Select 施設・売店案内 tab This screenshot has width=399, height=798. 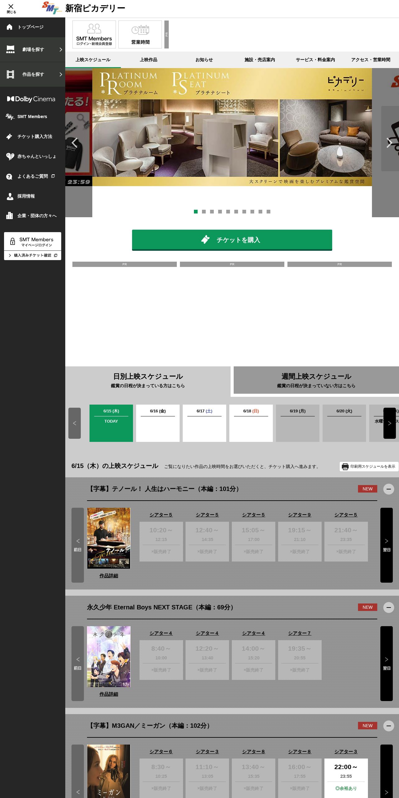pos(260,60)
